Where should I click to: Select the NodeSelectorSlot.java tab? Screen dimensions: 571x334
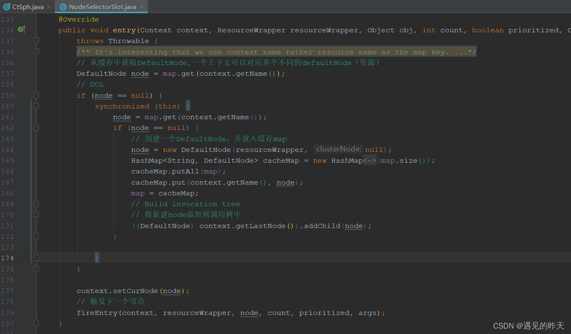pos(101,7)
